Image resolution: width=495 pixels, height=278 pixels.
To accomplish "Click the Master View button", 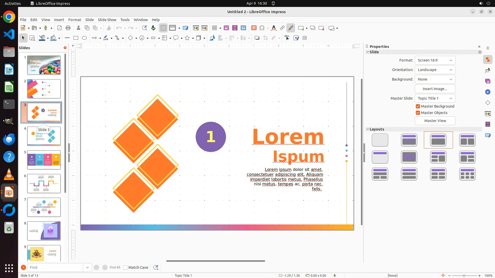I will point(435,121).
